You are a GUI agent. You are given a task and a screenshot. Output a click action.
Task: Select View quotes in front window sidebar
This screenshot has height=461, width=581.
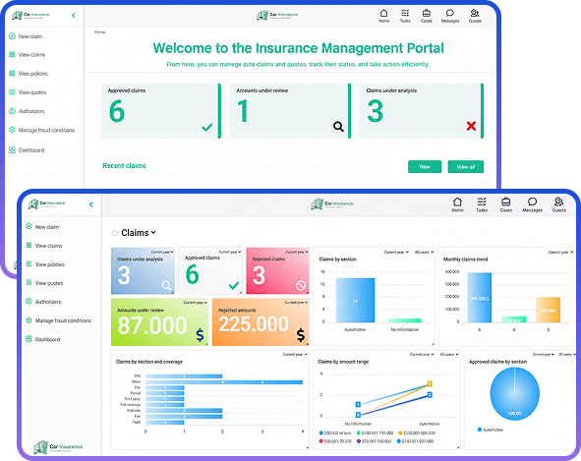coord(44,283)
